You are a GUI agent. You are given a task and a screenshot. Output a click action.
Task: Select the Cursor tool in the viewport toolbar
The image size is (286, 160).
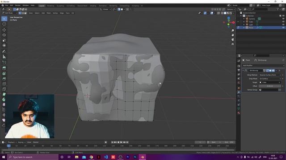(4, 24)
